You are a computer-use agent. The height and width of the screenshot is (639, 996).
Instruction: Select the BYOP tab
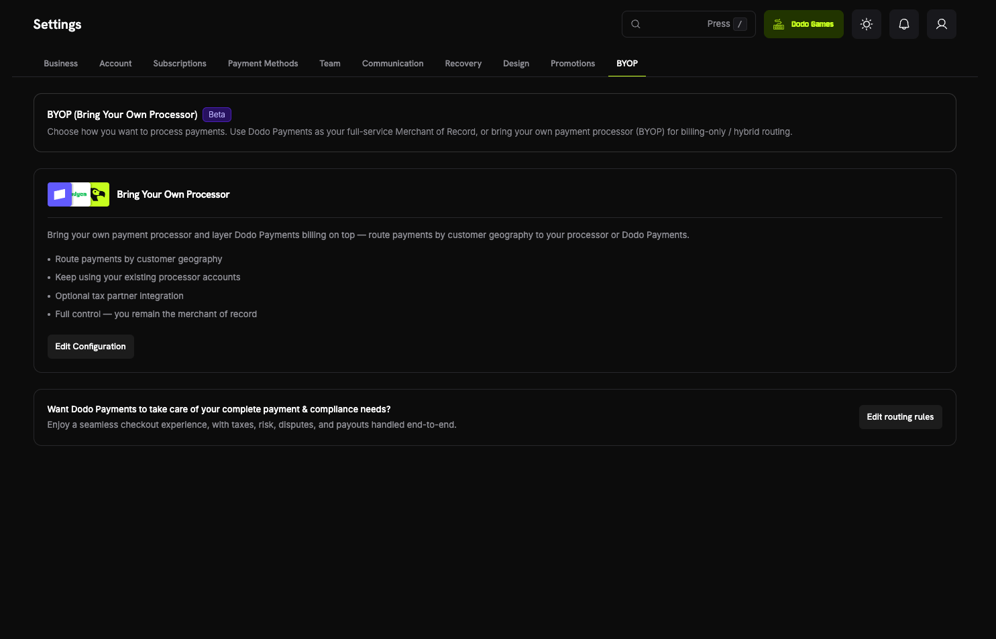tap(627, 64)
